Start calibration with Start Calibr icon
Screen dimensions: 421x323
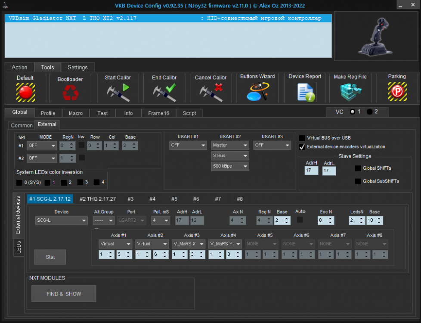[x=118, y=92]
